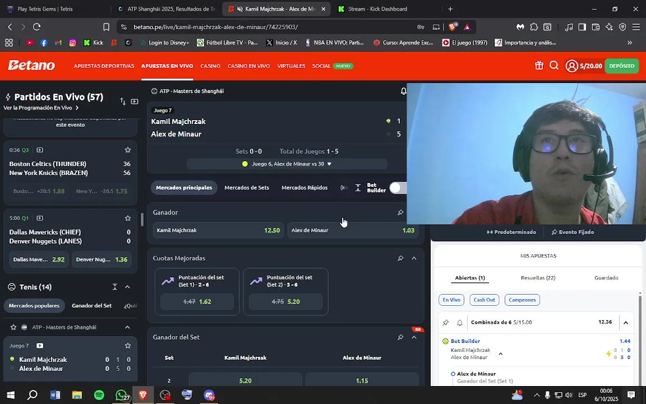Switch to Resueltas (22) tab
The width and height of the screenshot is (646, 404).
(x=538, y=278)
